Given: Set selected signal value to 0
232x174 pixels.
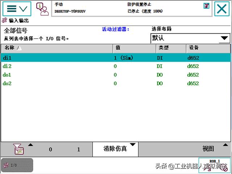Looking at the screenshot, I should pyautogui.click(x=50, y=149).
